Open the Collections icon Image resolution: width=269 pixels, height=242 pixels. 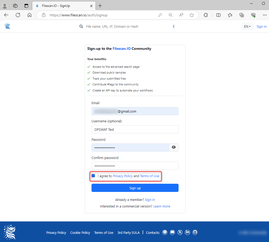[x=242, y=15]
